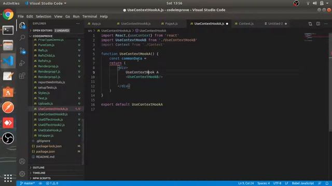Change encoding via UTF-8 status item
This screenshot has height=186, width=332.
pyautogui.click(x=277, y=183)
